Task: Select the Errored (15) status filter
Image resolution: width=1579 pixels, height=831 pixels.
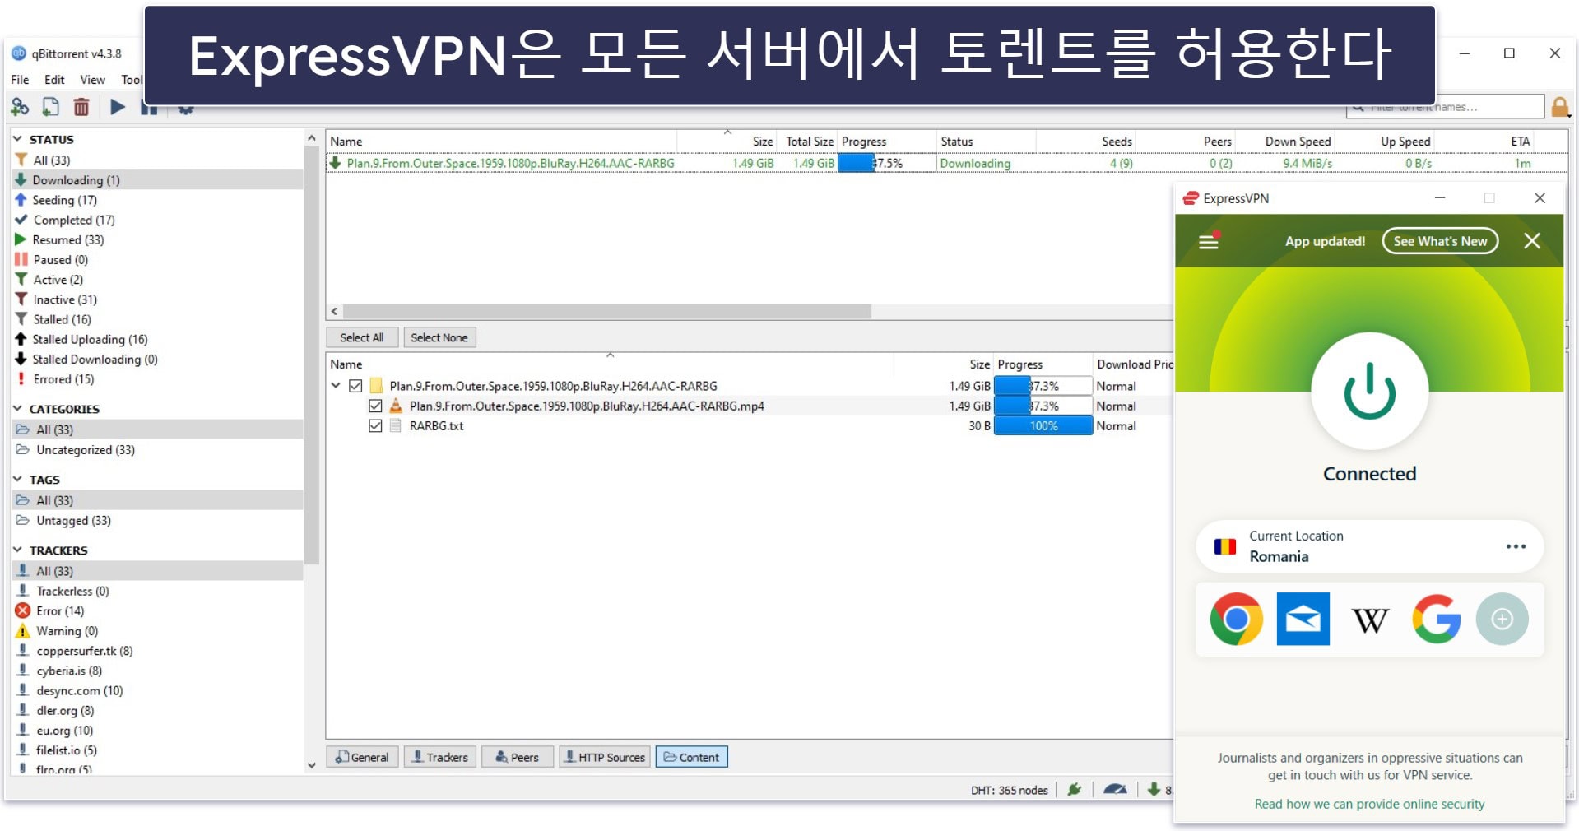Action: 157,379
